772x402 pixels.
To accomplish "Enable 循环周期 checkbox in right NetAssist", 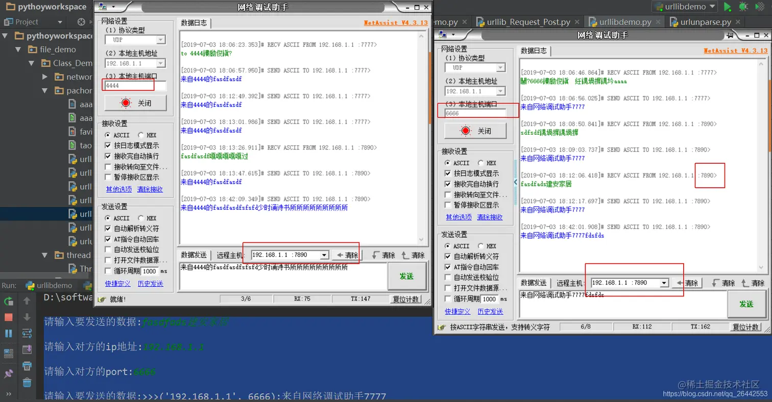I will [x=449, y=299].
